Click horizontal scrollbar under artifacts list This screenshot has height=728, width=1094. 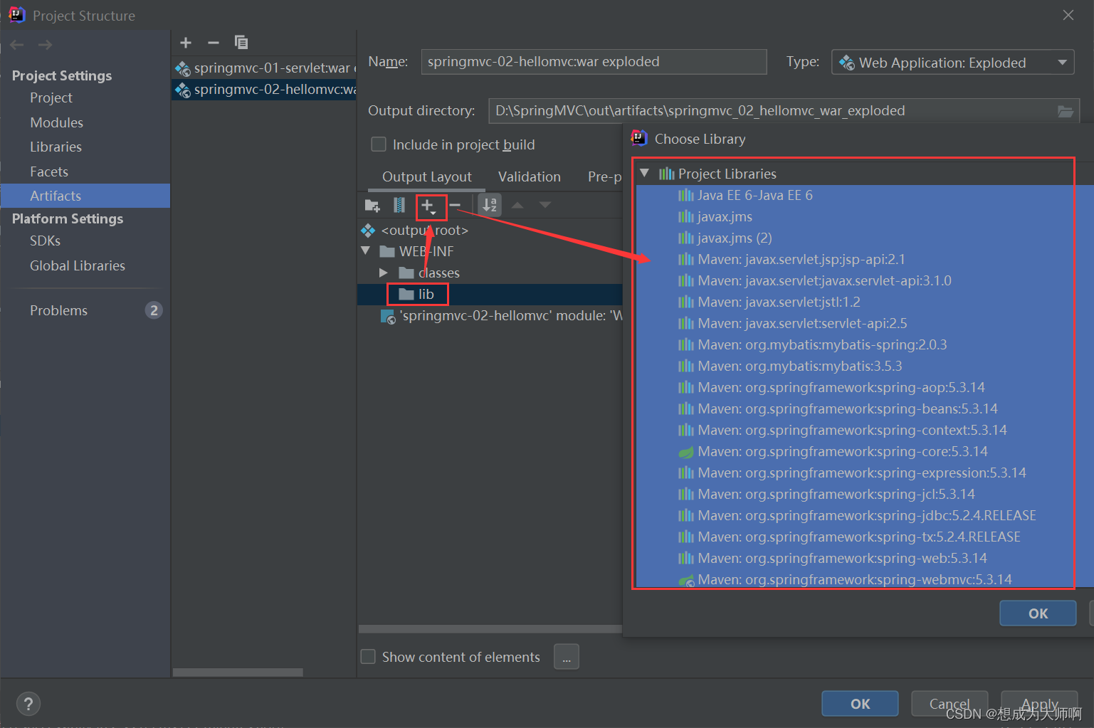tap(238, 672)
